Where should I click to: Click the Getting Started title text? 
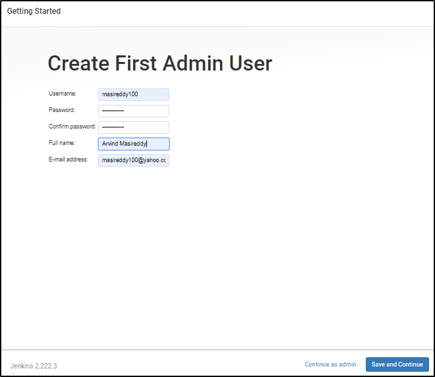(34, 11)
